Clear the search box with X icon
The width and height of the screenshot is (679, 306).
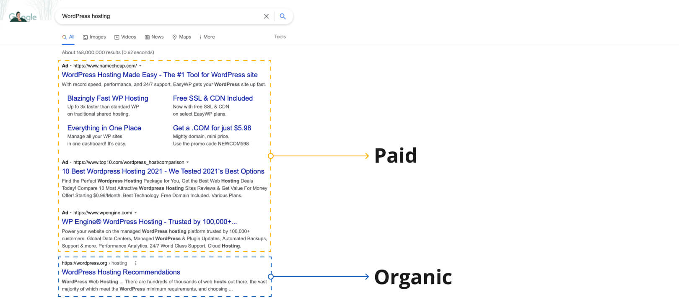point(266,16)
